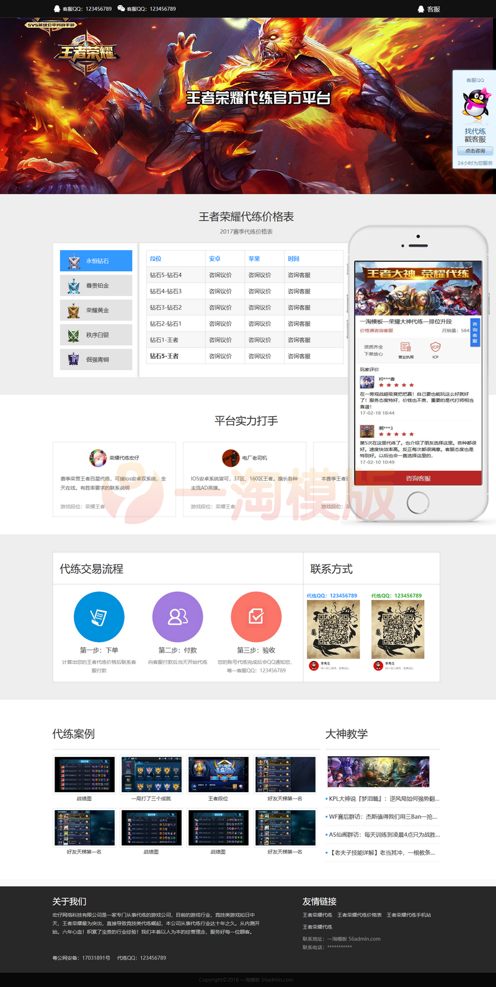Click the blue 代练QQ: 123456789 text
This screenshot has height=987, width=496.
[332, 596]
